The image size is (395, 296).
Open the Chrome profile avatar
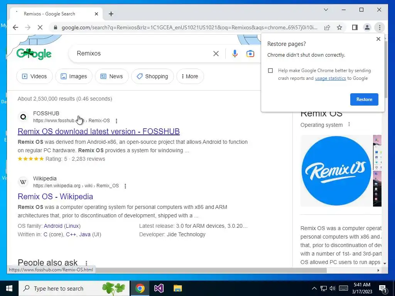point(367,27)
